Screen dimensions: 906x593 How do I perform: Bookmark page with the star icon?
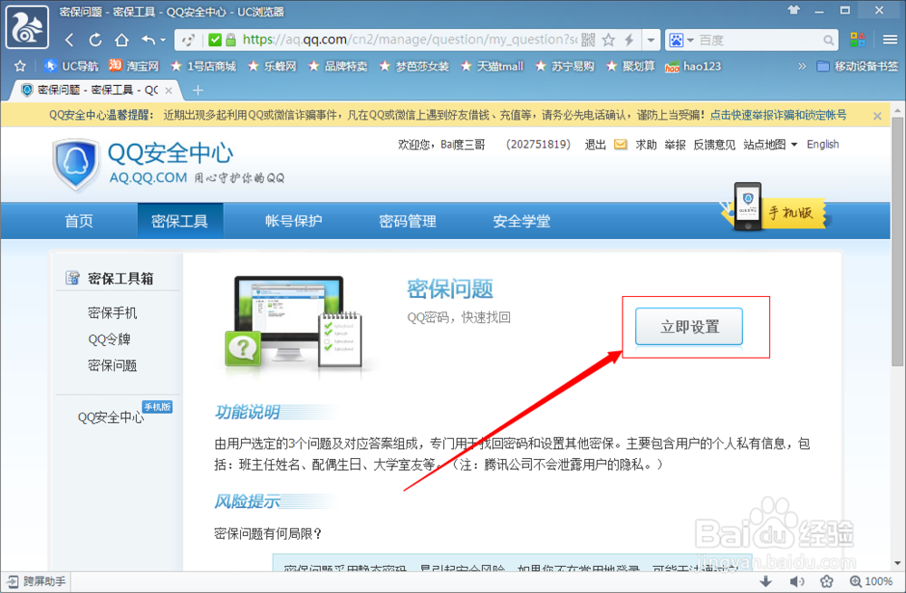tap(609, 40)
